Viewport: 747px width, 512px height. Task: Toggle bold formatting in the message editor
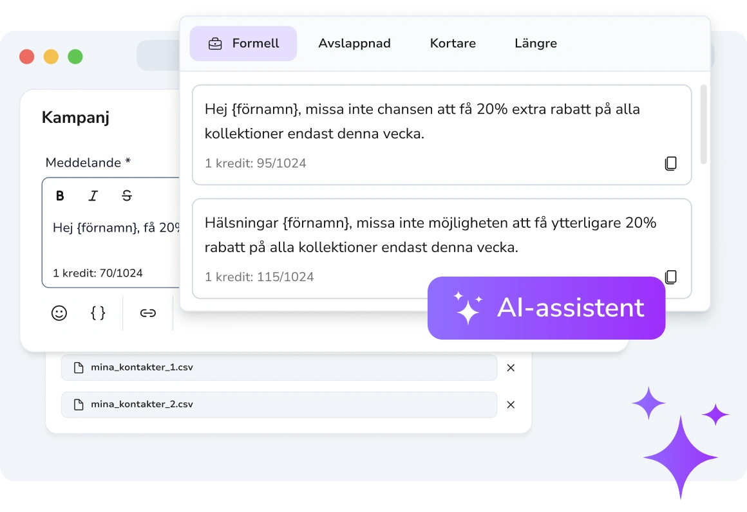point(60,196)
